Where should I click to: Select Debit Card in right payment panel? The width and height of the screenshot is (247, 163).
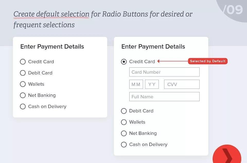[x=124, y=111]
